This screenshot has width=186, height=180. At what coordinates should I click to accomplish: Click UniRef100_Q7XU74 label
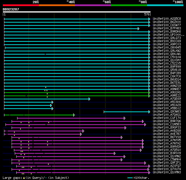[167, 169]
